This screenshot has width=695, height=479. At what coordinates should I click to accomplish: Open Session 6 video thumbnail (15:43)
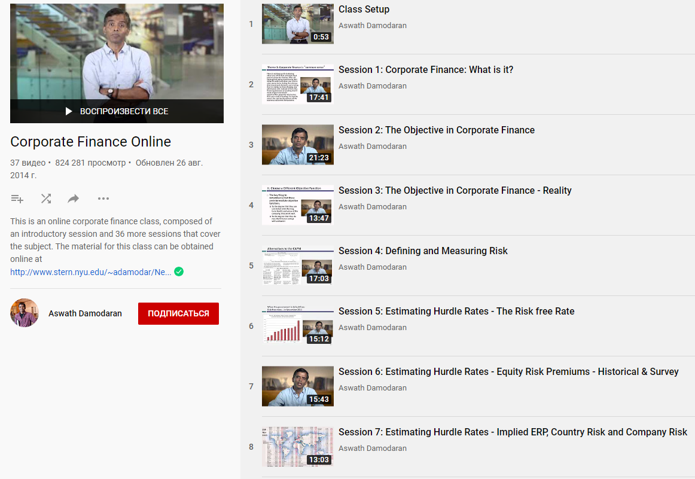tap(297, 386)
